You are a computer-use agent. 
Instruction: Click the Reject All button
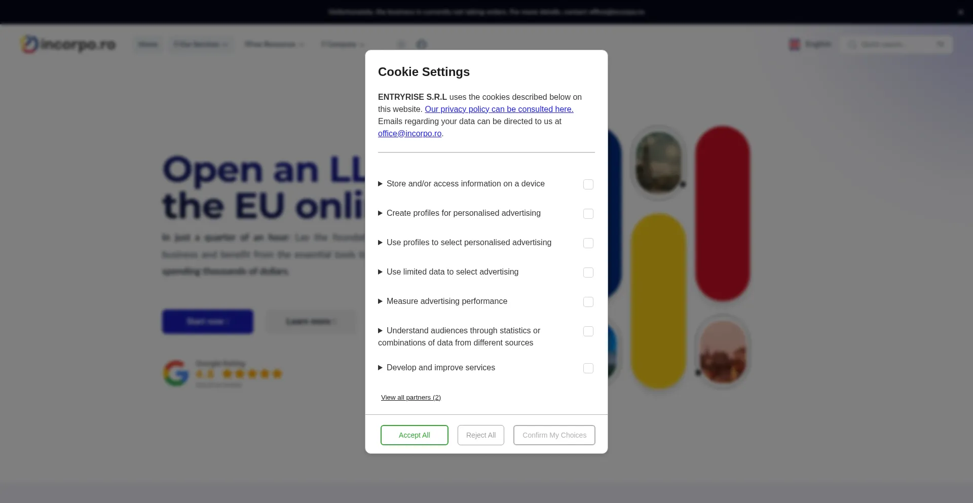(x=481, y=435)
